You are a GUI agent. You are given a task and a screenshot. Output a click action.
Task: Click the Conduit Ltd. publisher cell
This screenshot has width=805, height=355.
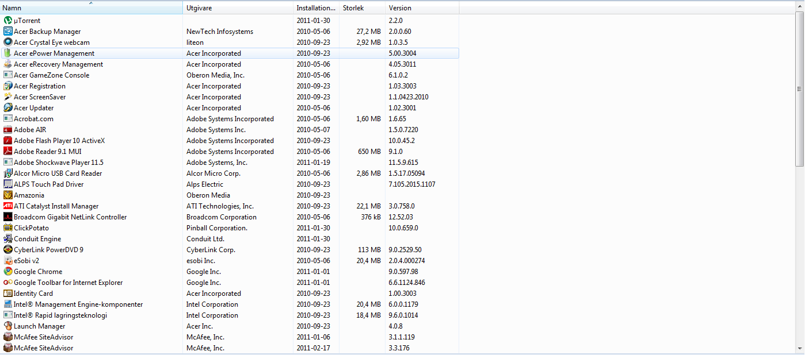pos(205,239)
